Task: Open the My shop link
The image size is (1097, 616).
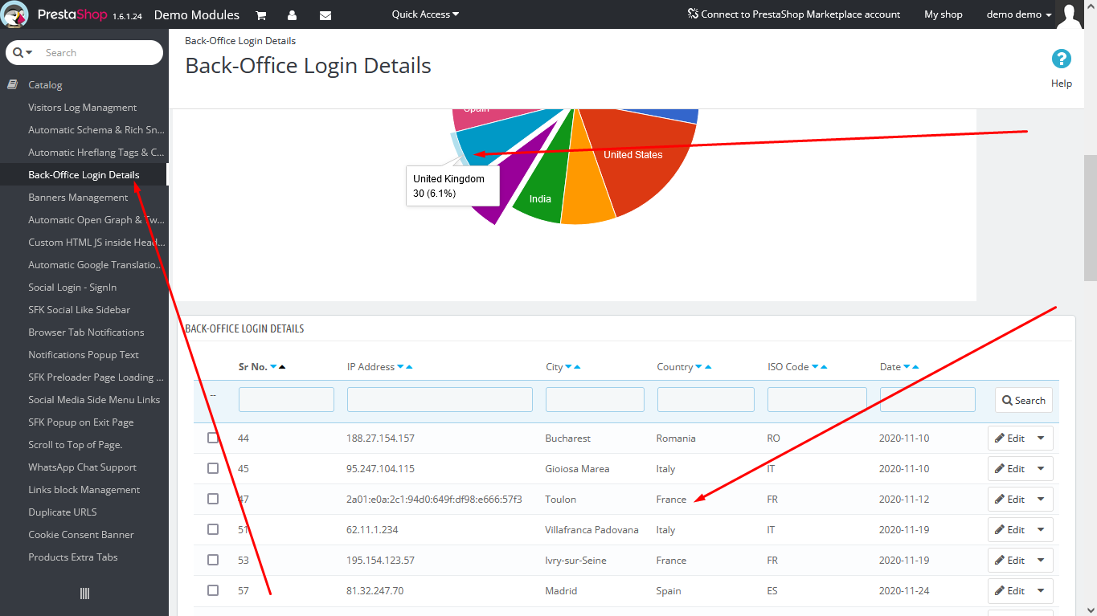Action: pyautogui.click(x=944, y=14)
